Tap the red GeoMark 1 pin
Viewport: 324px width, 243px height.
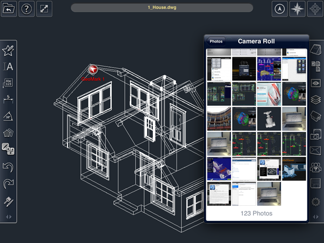pyautogui.click(x=93, y=70)
